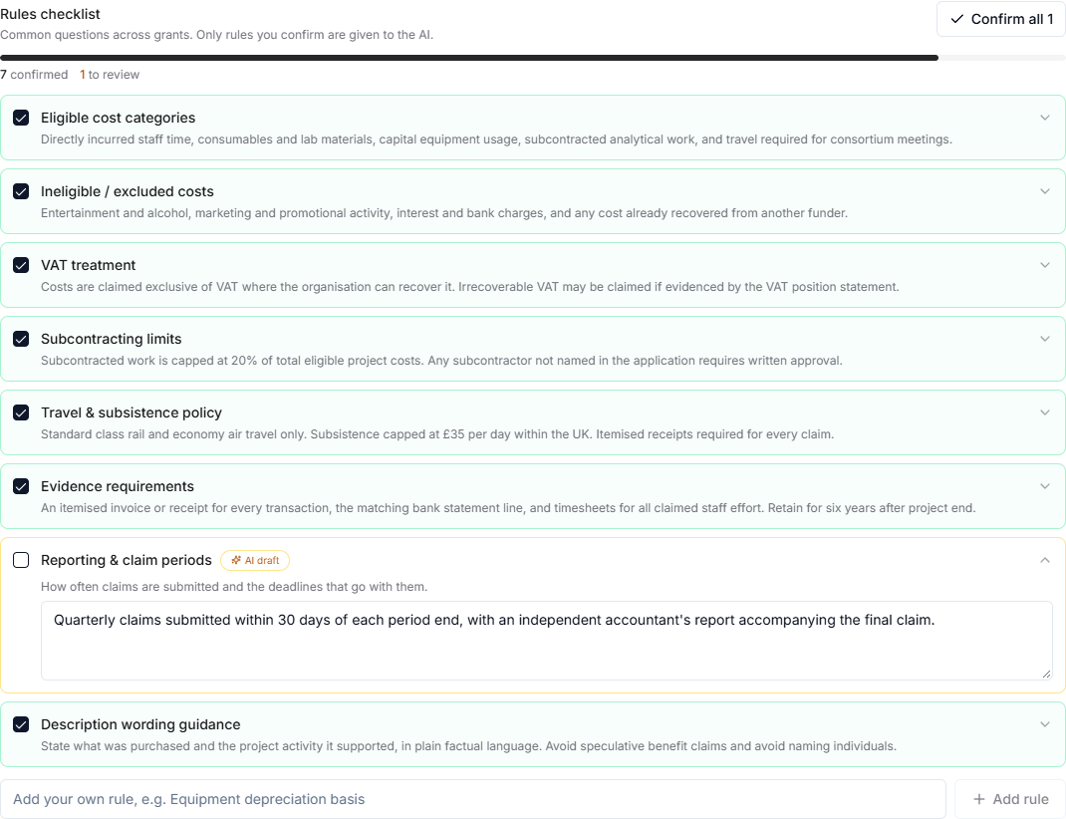Check the Reporting & claim periods checkbox
Image resolution: width=1066 pixels, height=819 pixels.
(21, 560)
